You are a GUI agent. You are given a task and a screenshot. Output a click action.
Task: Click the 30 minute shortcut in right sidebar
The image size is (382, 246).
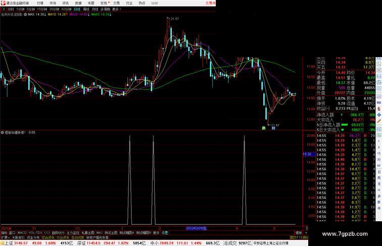pos(379,160)
